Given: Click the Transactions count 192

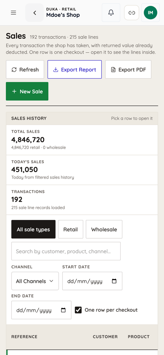Looking at the screenshot, I should click(17, 199).
